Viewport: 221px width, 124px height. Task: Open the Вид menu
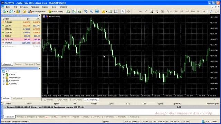[x=15, y=7]
